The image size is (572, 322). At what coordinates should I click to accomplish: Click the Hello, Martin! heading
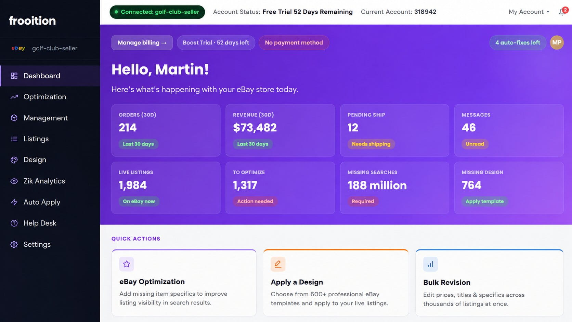click(160, 69)
